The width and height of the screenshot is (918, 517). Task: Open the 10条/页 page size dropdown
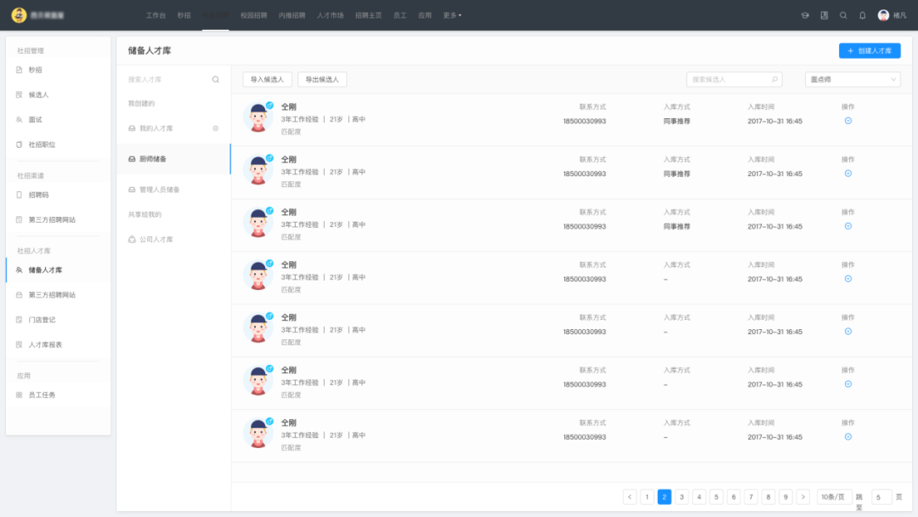834,497
